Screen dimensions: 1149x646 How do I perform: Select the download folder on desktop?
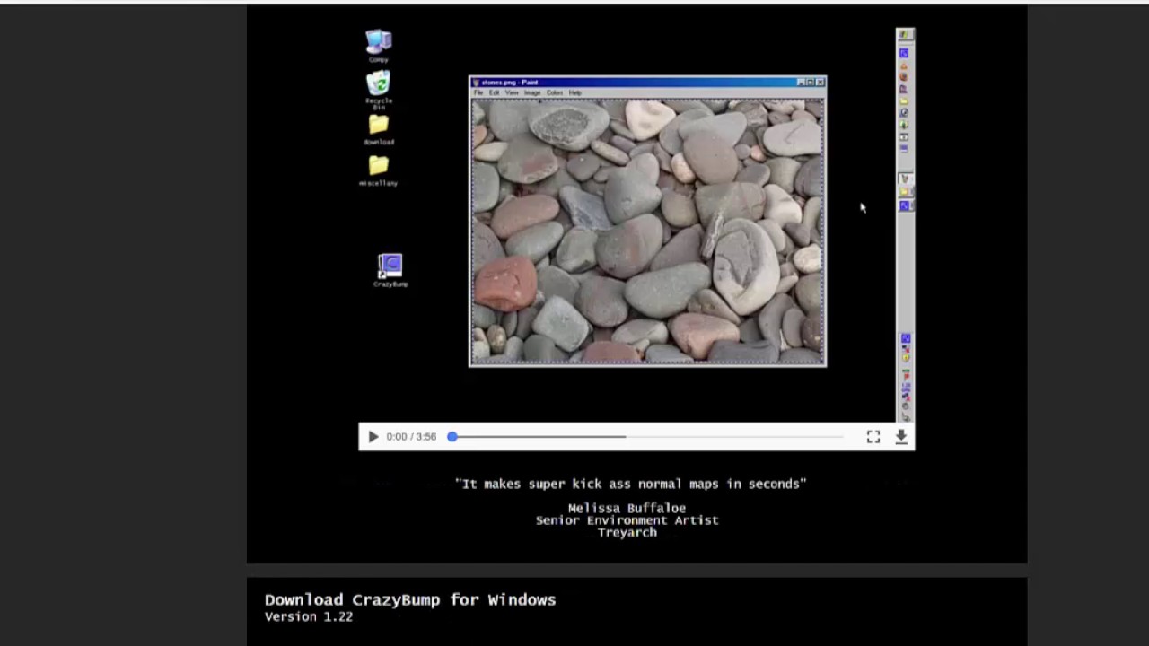click(379, 130)
